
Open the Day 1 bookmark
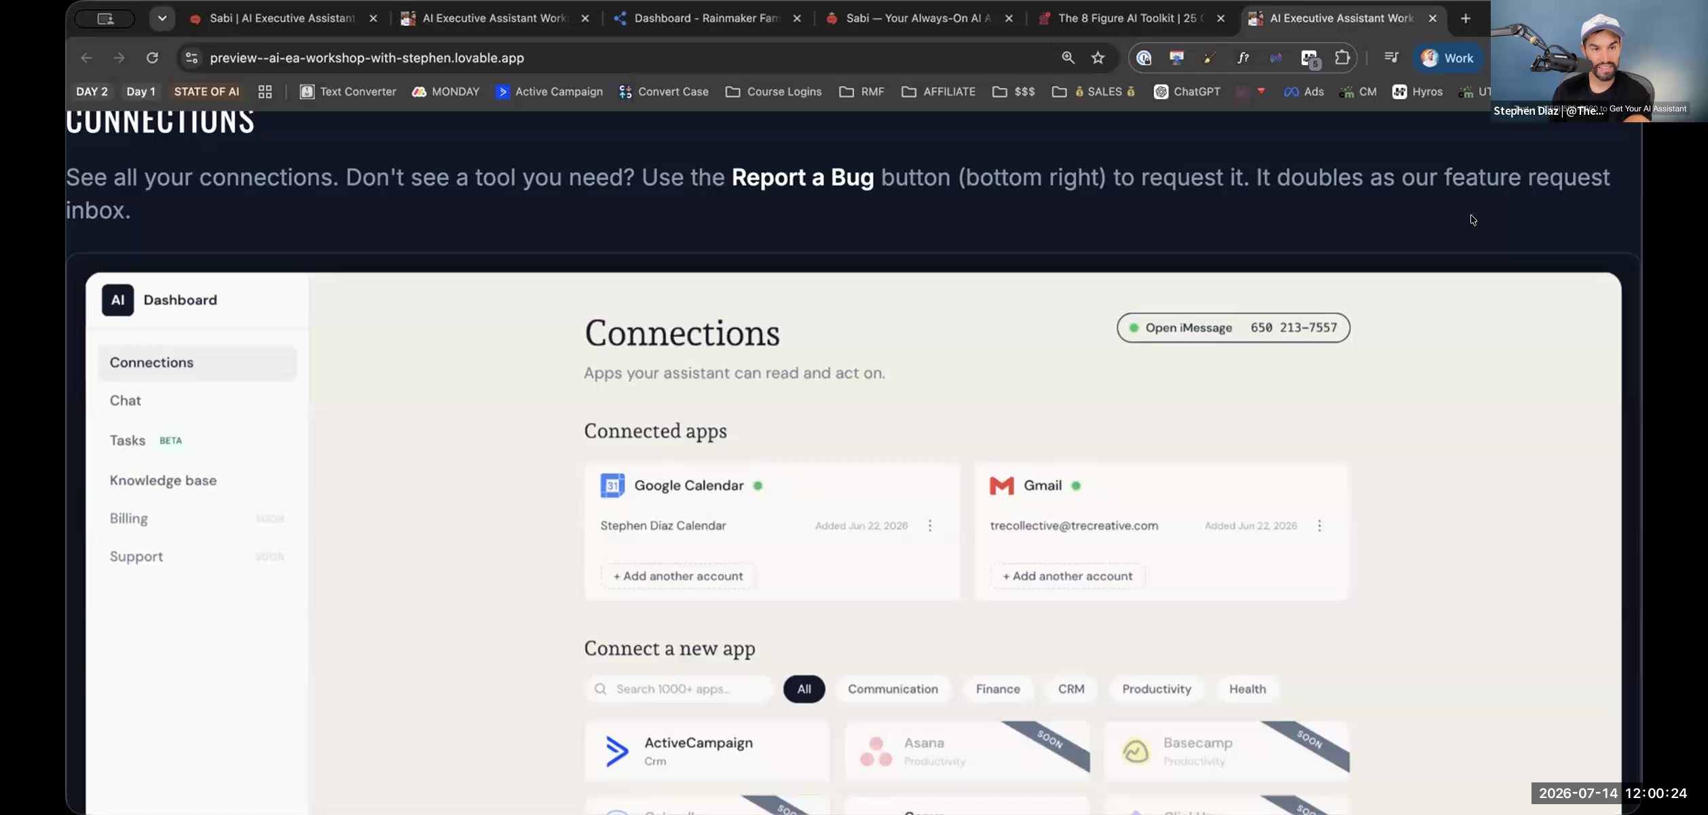(x=141, y=92)
